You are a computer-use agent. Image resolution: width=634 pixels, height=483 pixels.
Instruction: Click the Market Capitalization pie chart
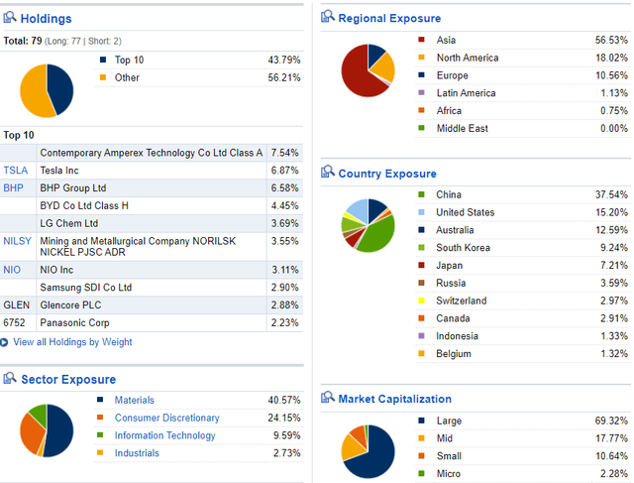pos(368,451)
